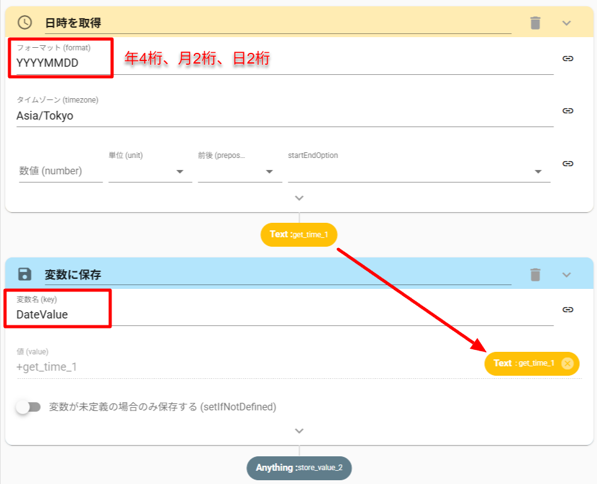Click the clock icon on 日時を取得 header
The image size is (597, 484).
point(25,23)
